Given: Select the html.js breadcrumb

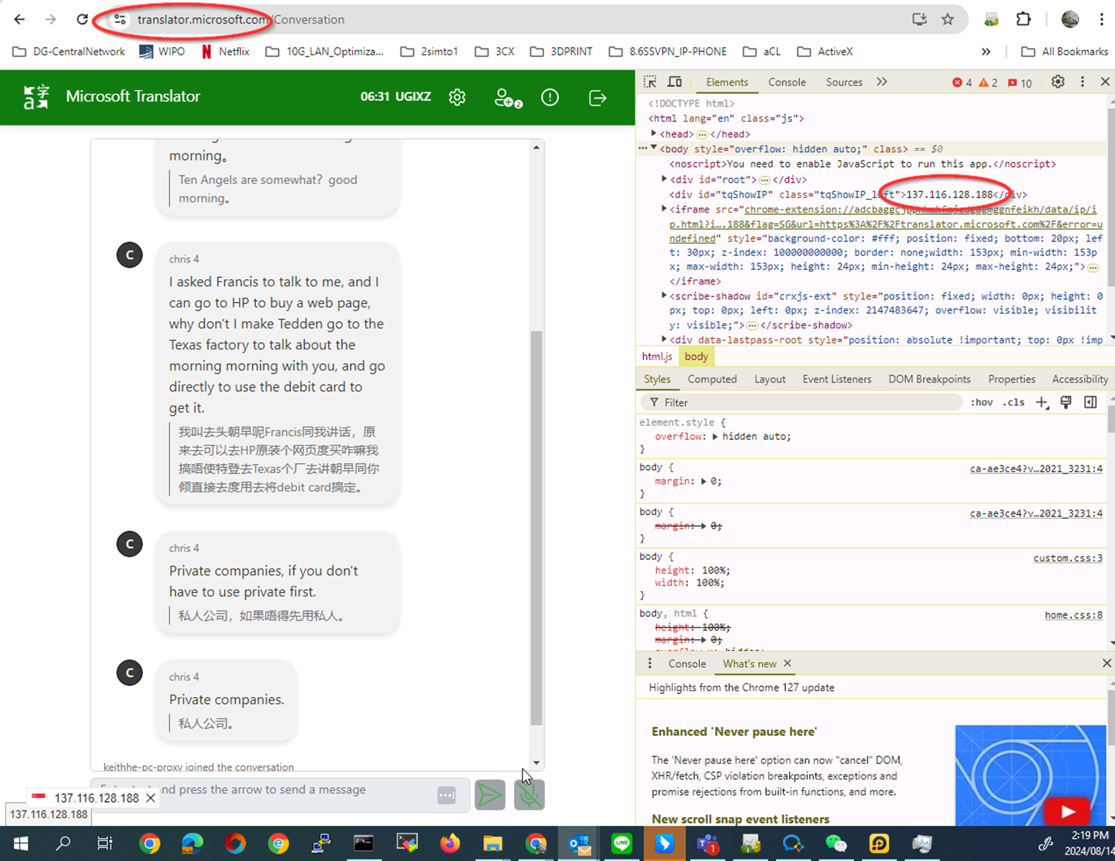Looking at the screenshot, I should (x=656, y=357).
